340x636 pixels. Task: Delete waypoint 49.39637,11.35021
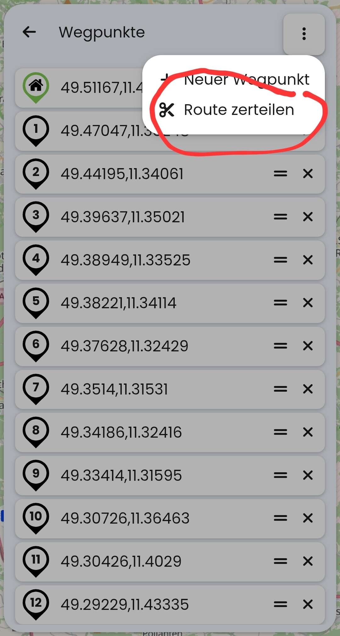pyautogui.click(x=308, y=217)
